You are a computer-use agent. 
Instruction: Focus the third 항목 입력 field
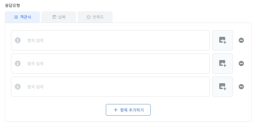pos(116,87)
